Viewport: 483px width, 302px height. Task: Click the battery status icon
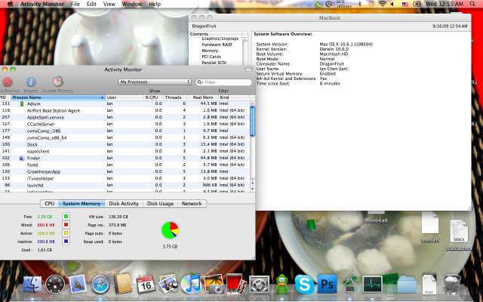tap(417, 4)
